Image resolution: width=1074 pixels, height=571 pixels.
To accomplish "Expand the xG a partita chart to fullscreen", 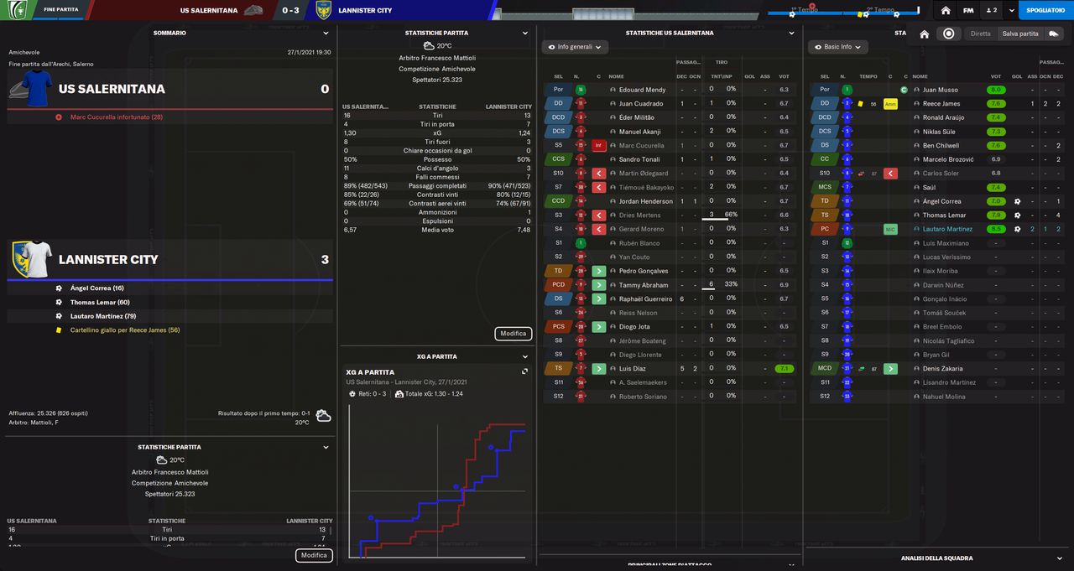I will point(525,371).
